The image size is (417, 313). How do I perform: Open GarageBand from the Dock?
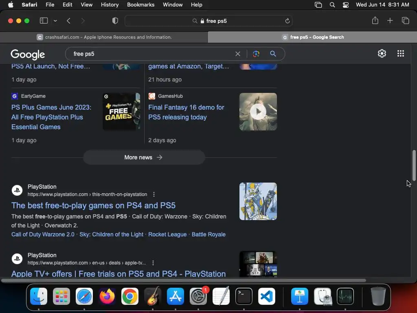click(153, 296)
